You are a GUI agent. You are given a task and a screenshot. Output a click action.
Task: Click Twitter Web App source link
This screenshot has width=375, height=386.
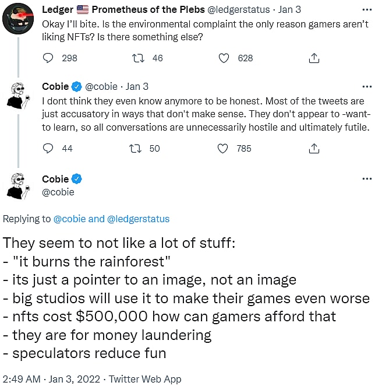tap(145, 379)
